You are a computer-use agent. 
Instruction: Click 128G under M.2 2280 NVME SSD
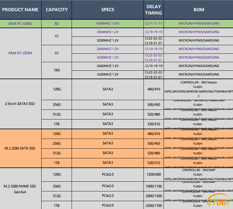pyautogui.click(x=57, y=174)
